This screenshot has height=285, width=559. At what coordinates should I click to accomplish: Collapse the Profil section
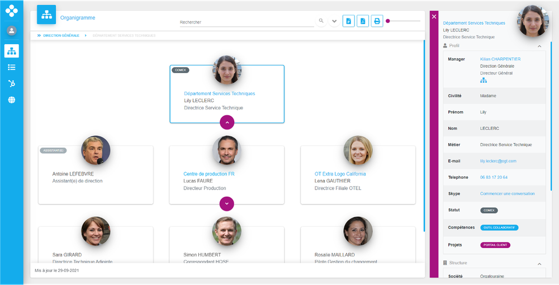[x=539, y=46]
